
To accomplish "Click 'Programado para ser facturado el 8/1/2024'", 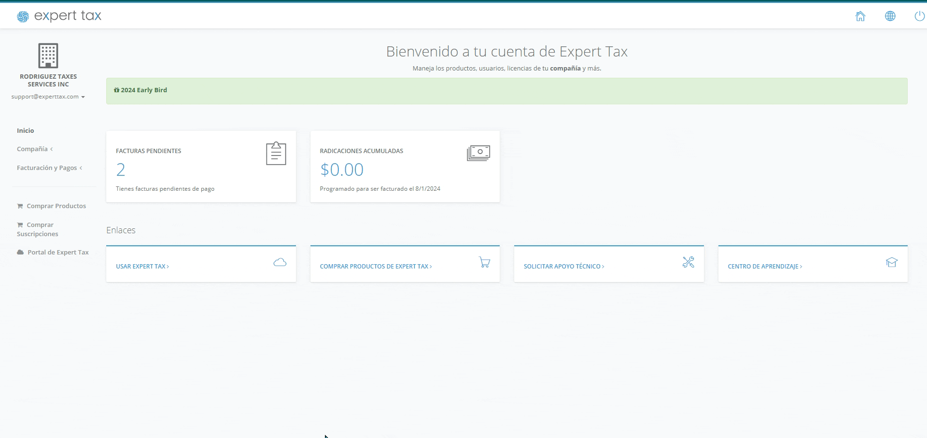I will (x=380, y=188).
